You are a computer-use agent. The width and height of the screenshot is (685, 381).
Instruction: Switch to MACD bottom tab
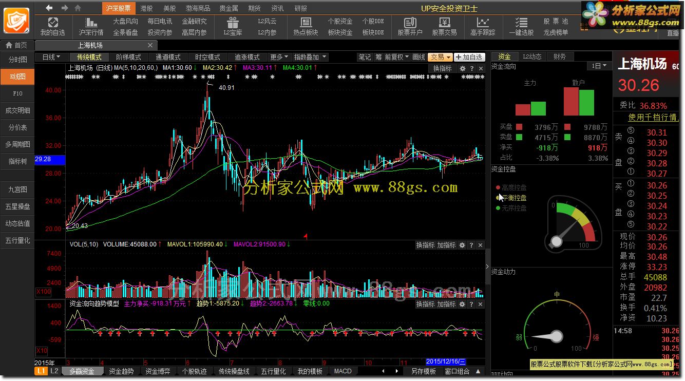coord(343,371)
